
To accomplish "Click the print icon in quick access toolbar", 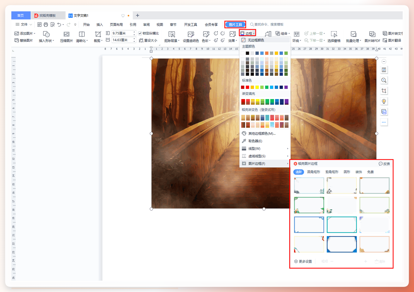I will pos(46,25).
